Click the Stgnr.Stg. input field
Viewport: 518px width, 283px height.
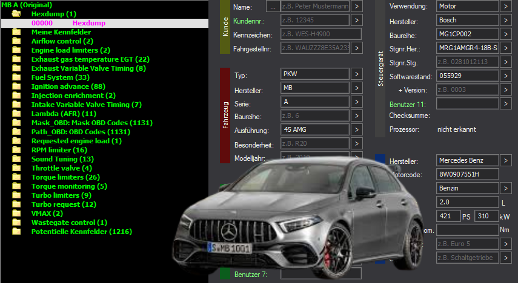coord(468,62)
